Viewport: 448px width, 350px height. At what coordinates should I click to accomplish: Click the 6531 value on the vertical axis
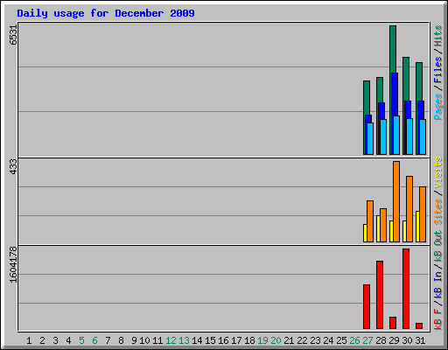click(x=13, y=35)
